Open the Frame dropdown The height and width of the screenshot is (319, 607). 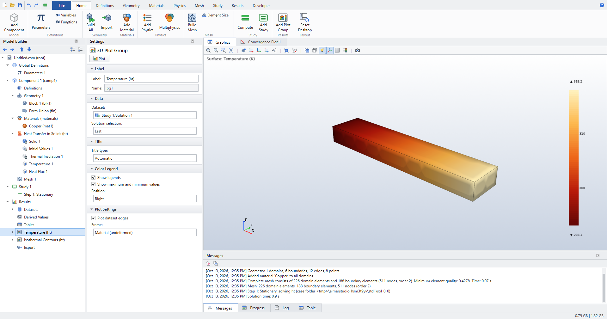click(145, 233)
